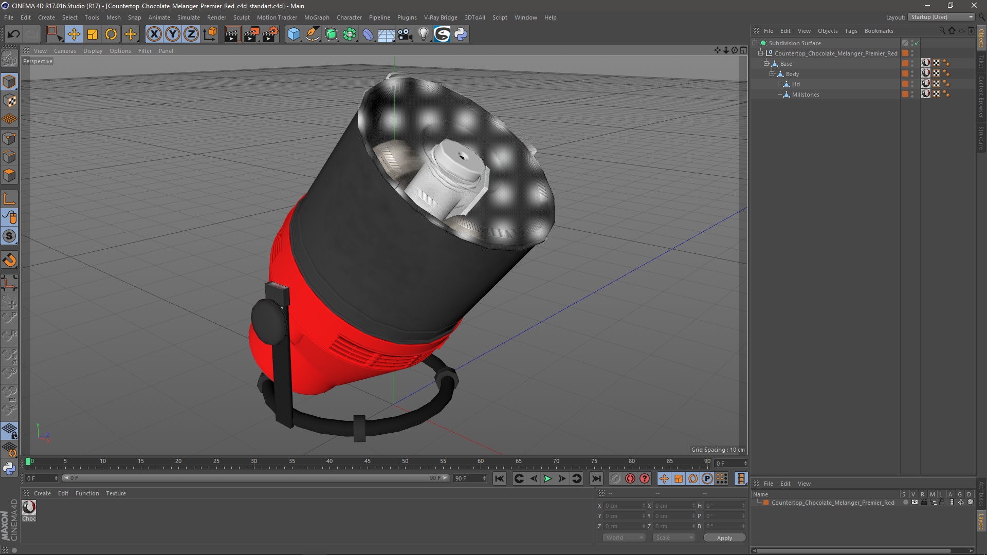Toggle Y axis lock
Image resolution: width=987 pixels, height=555 pixels.
[173, 34]
